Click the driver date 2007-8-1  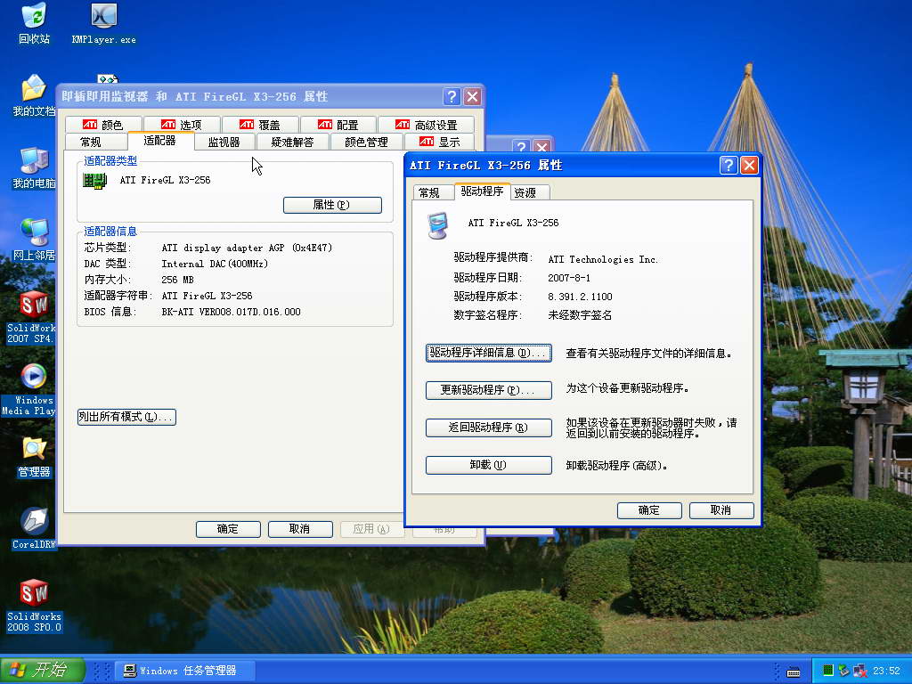pyautogui.click(x=569, y=278)
